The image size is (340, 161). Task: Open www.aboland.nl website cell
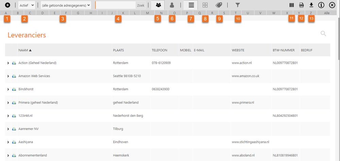pyautogui.click(x=243, y=155)
